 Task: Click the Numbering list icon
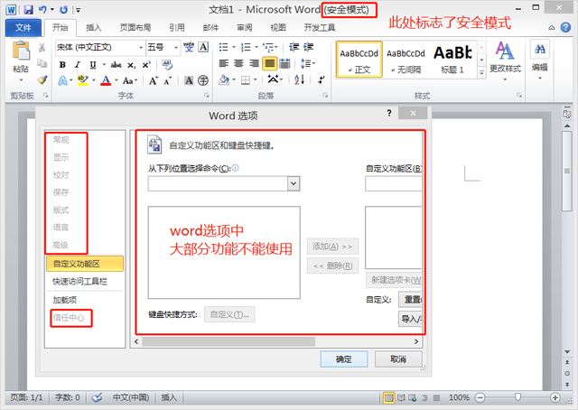click(x=246, y=47)
